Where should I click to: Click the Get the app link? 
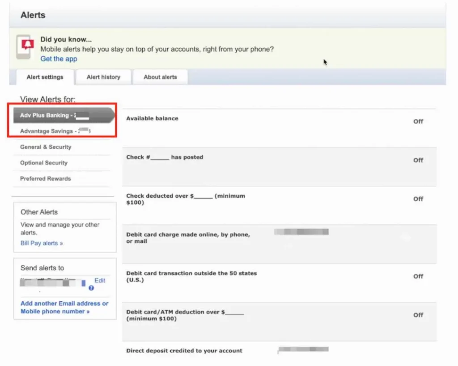click(x=59, y=59)
